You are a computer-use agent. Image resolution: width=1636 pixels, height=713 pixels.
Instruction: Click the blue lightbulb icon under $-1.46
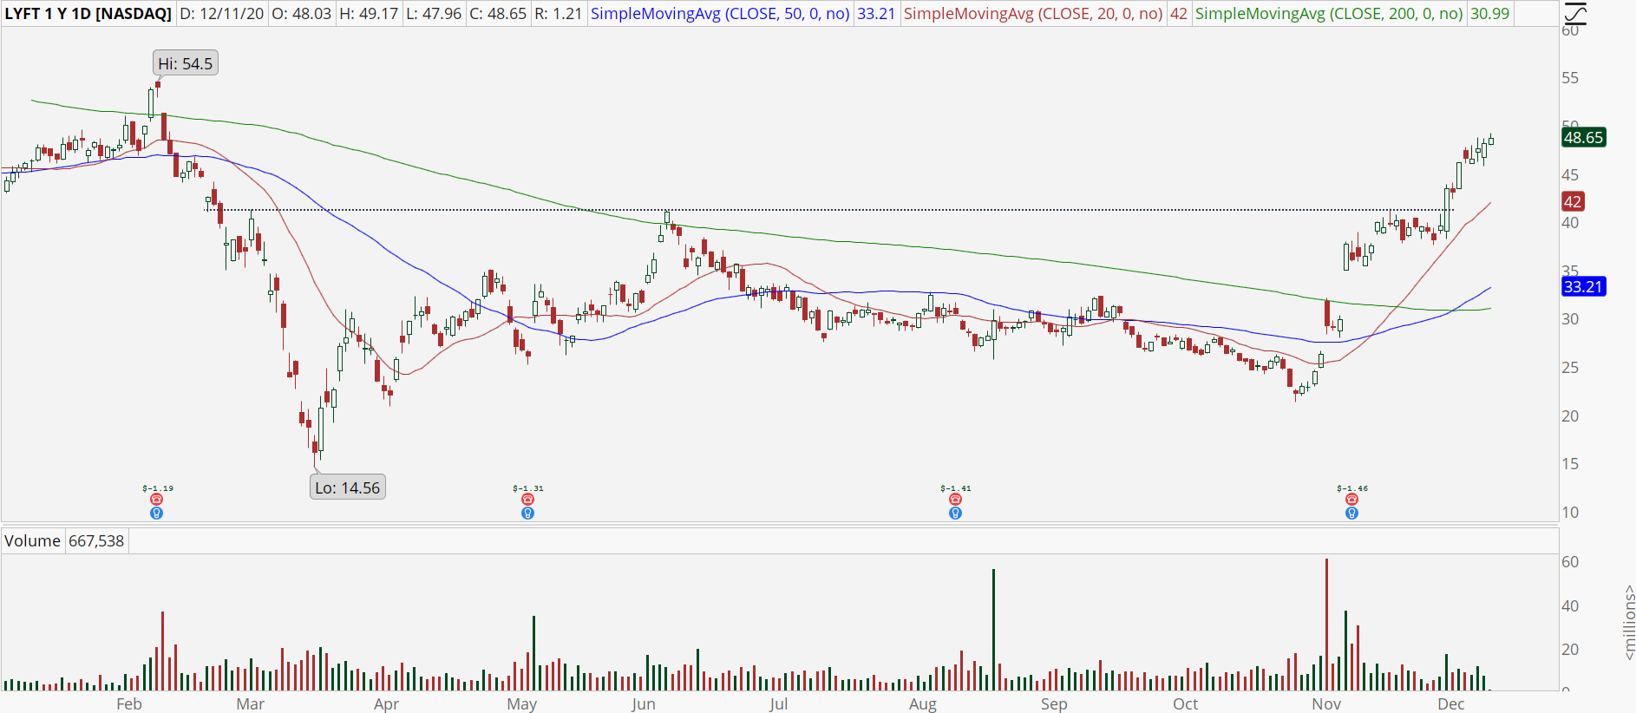point(1351,513)
